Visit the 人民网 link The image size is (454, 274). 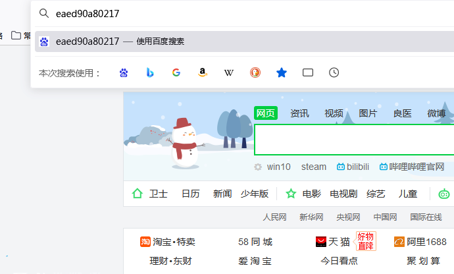[274, 217]
